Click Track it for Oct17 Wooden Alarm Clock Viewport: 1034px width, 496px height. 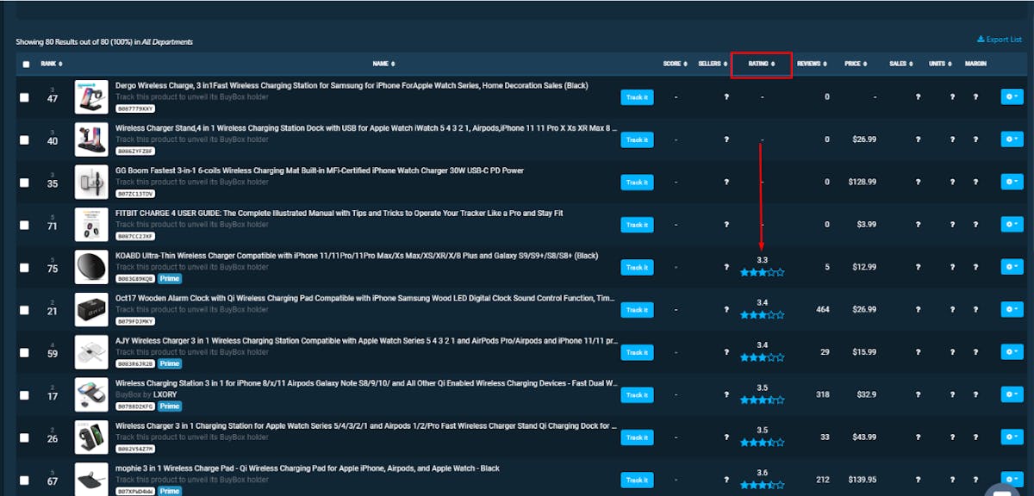(x=637, y=310)
